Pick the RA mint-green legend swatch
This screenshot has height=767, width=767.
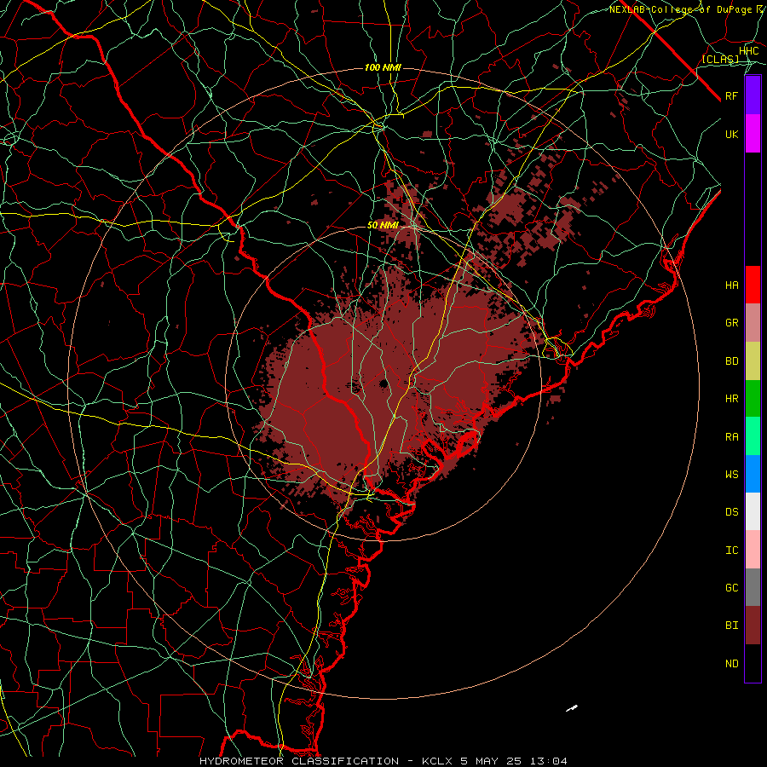[x=753, y=436]
